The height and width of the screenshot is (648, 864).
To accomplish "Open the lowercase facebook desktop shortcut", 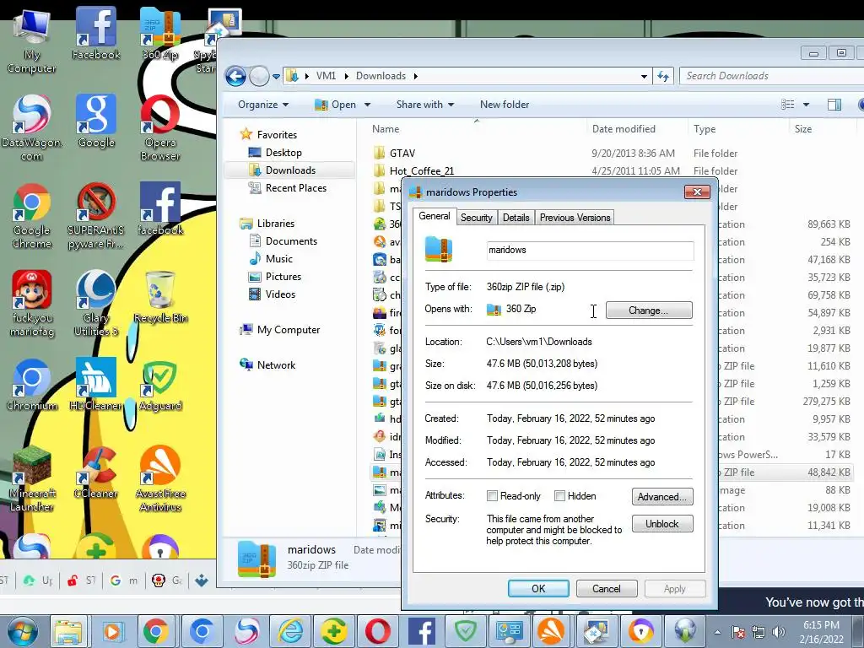I will [159, 209].
